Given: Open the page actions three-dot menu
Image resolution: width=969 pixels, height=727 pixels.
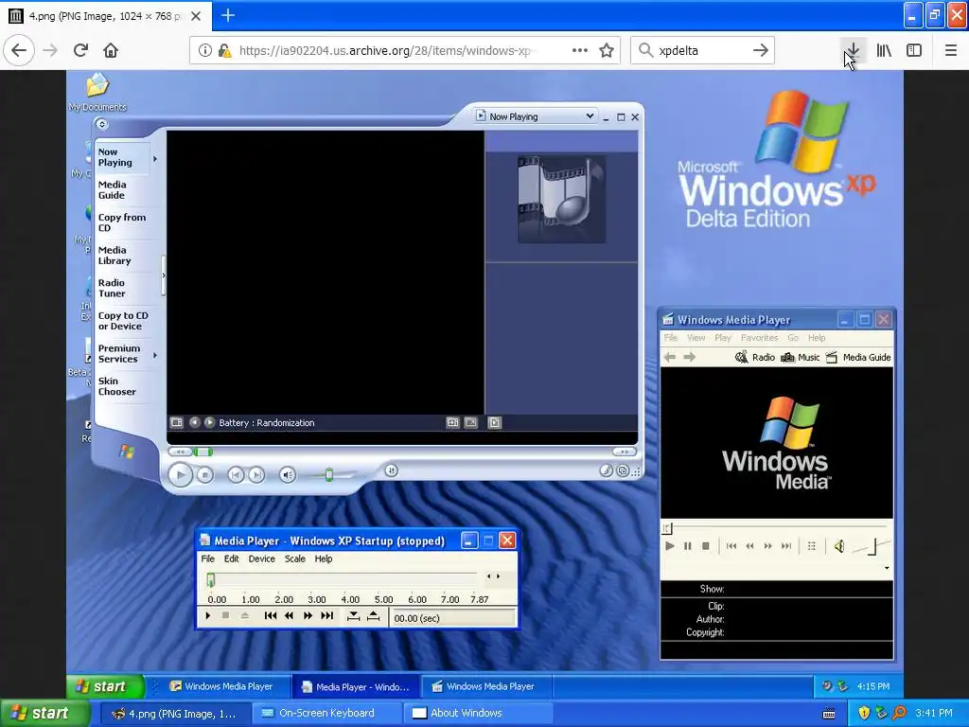Looking at the screenshot, I should 580,50.
